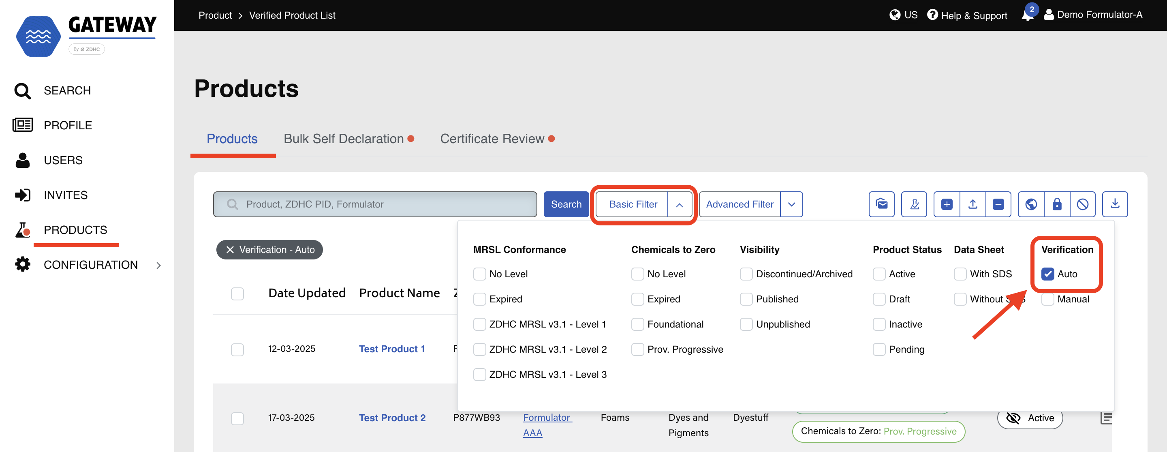Click the upload arrow toolbar icon
This screenshot has height=452, width=1167.
pyautogui.click(x=972, y=204)
